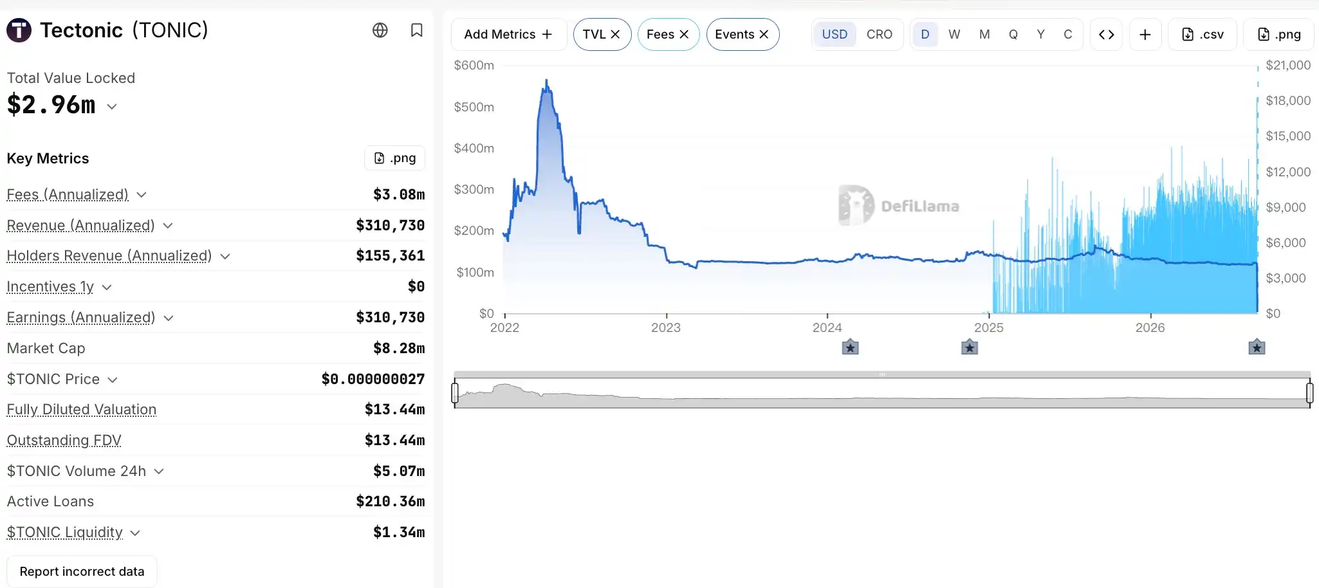Open the embed chart code icon
1319x588 pixels.
[x=1107, y=34]
